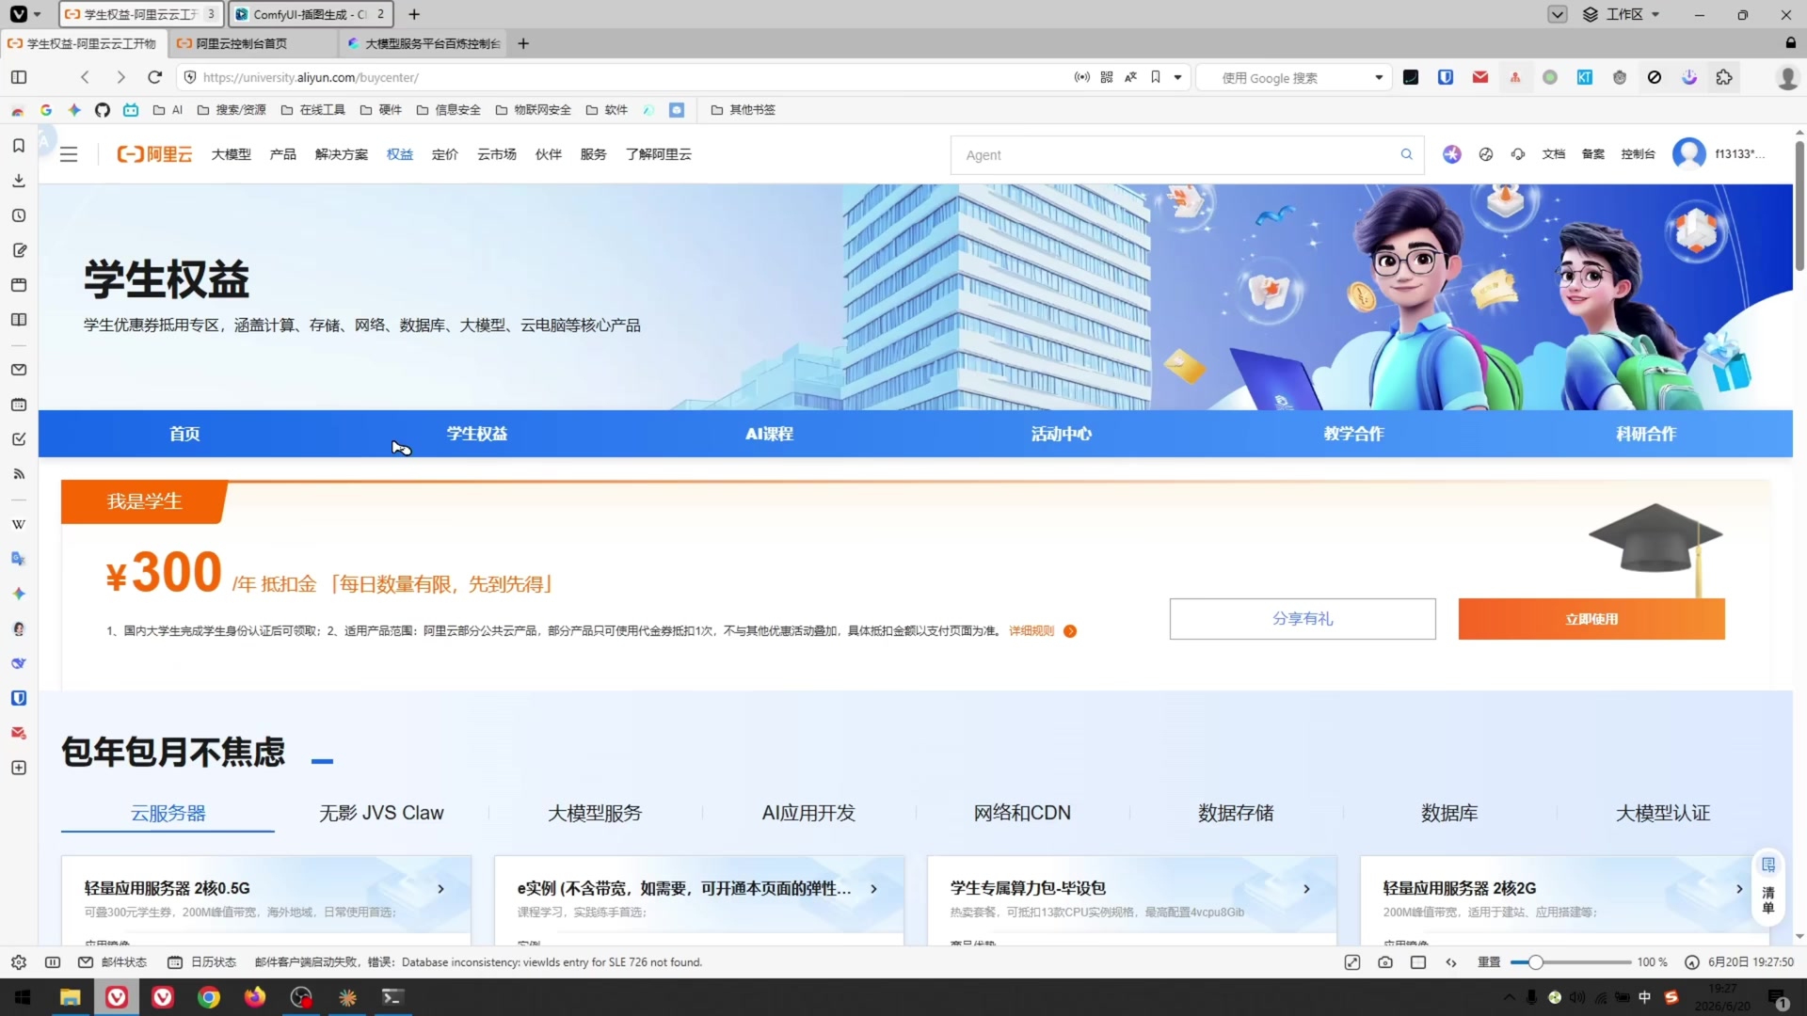Open the Mail panel in the side panel
This screenshot has width=1807, height=1016.
coord(18,370)
